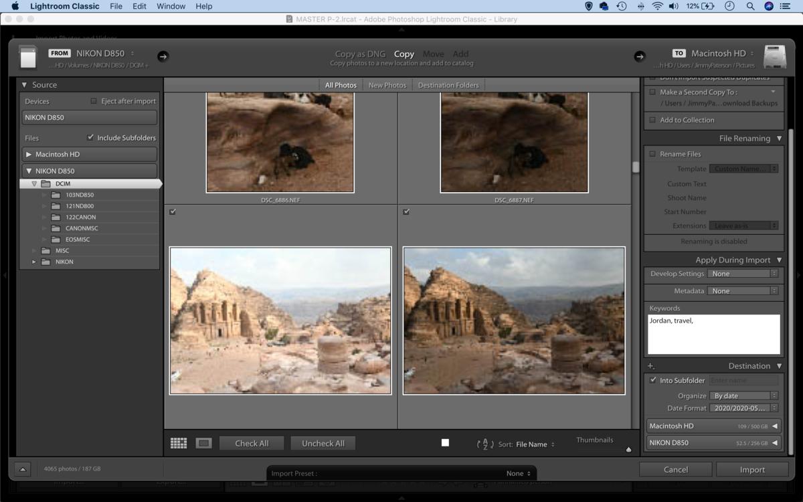Viewport: 803px width, 502px height.
Task: Open the Organize By date dropdown
Action: point(743,396)
